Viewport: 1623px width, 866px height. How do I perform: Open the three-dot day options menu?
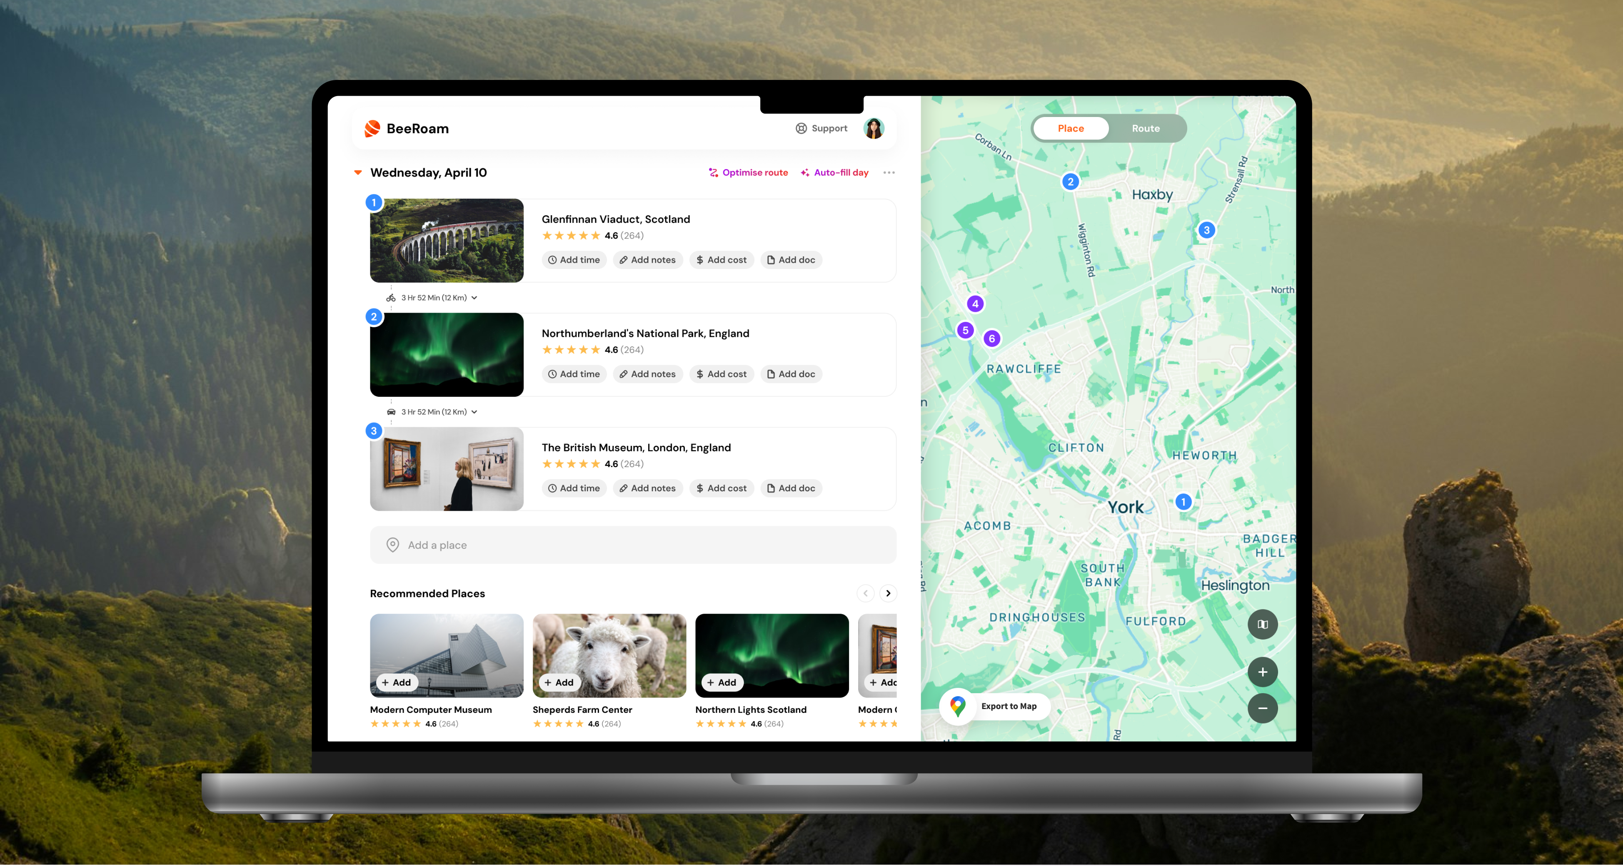(889, 172)
